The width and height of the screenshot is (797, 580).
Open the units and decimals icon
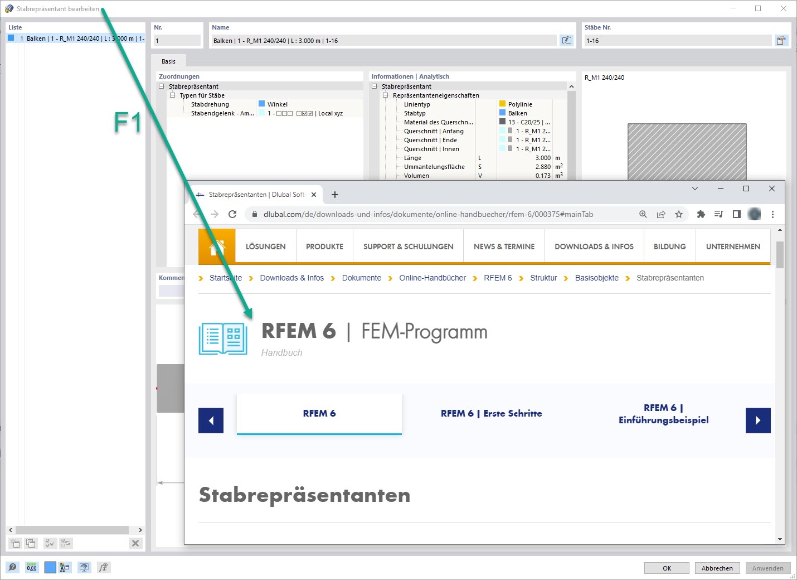coord(32,568)
